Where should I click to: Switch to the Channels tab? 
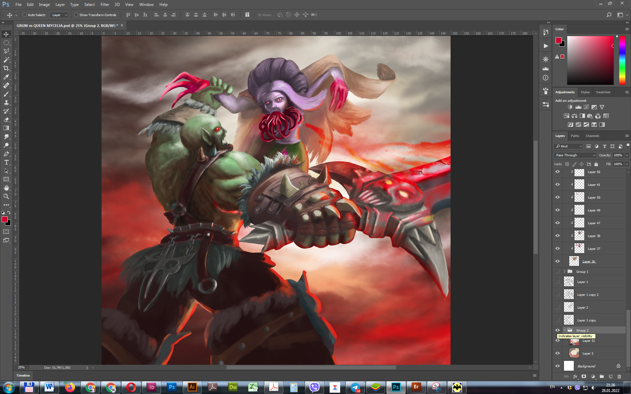(x=592, y=136)
